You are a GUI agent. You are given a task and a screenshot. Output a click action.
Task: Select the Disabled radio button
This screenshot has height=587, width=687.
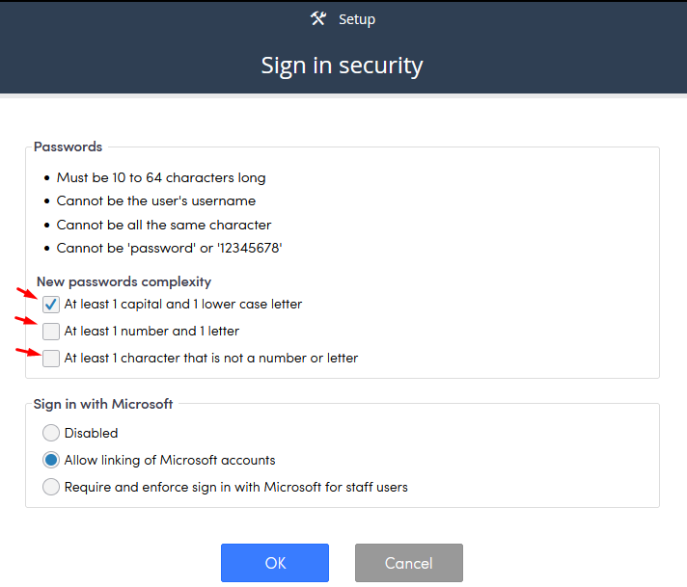tap(51, 433)
